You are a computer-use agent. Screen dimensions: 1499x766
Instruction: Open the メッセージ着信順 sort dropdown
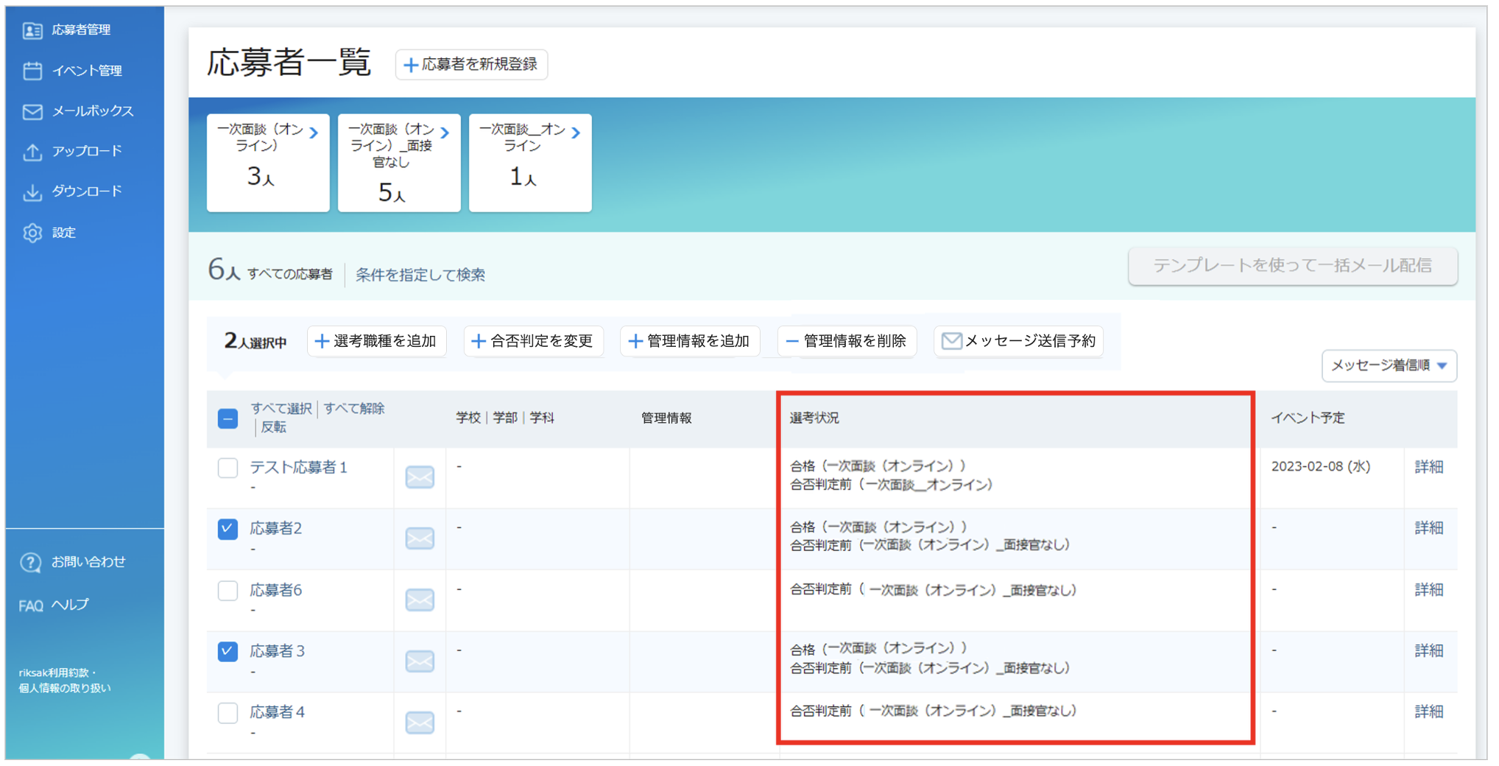click(1389, 365)
